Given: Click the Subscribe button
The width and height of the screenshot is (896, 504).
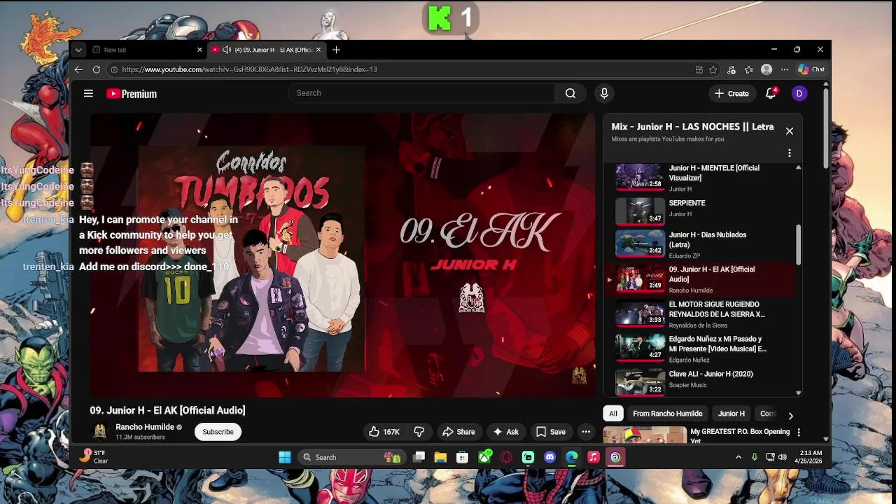Looking at the screenshot, I should click(x=218, y=432).
